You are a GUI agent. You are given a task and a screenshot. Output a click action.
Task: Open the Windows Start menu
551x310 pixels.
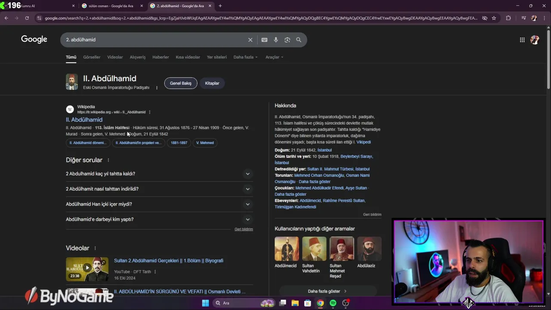click(x=205, y=303)
